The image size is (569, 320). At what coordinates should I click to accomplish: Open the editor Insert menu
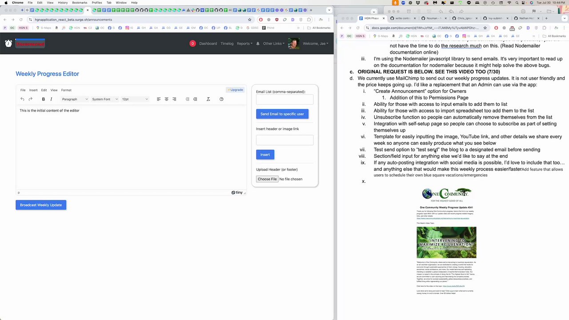coord(33,90)
